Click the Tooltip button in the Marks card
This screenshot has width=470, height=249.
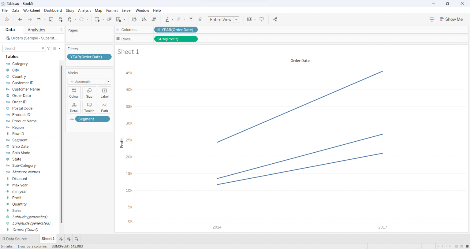[x=89, y=107]
